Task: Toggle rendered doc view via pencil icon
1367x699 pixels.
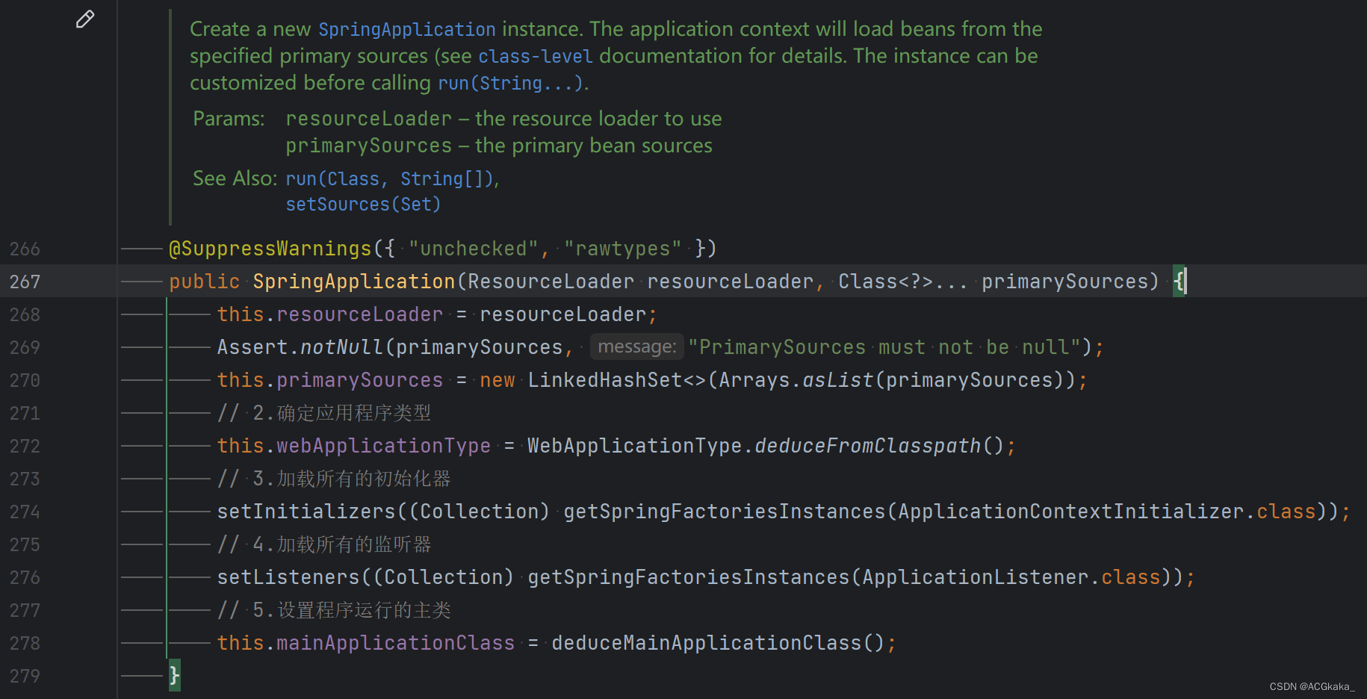Action: (x=85, y=19)
